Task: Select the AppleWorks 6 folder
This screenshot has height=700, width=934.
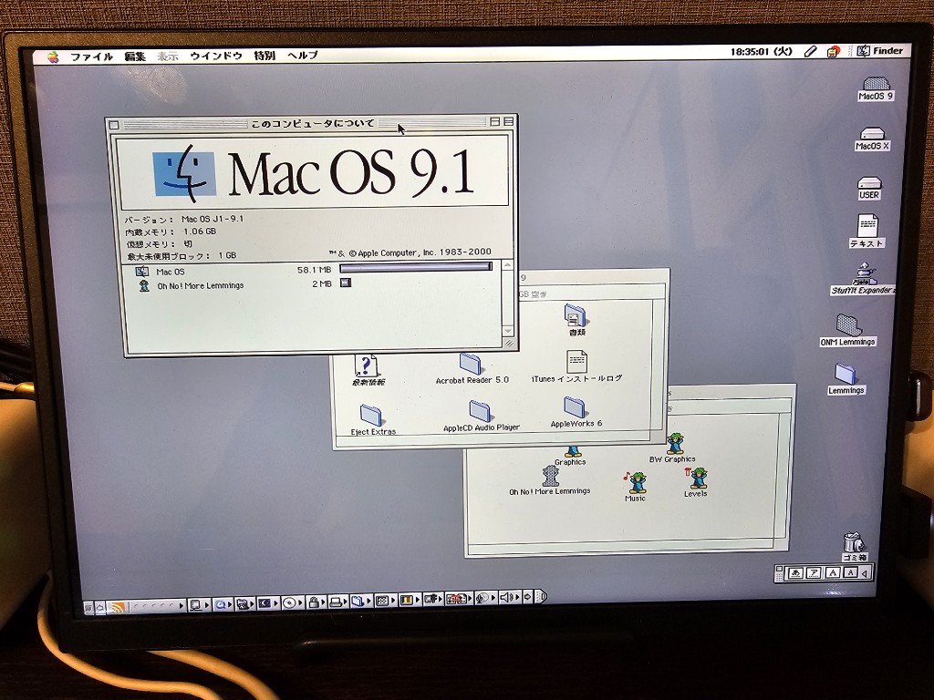Action: pyautogui.click(x=576, y=413)
